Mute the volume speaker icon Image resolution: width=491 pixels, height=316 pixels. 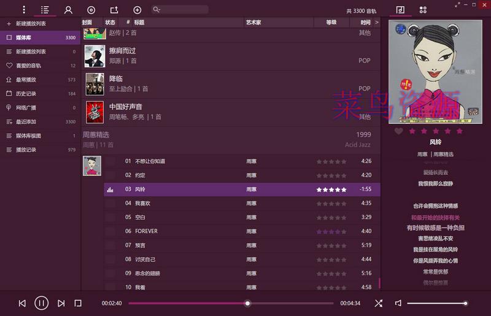coord(398,303)
